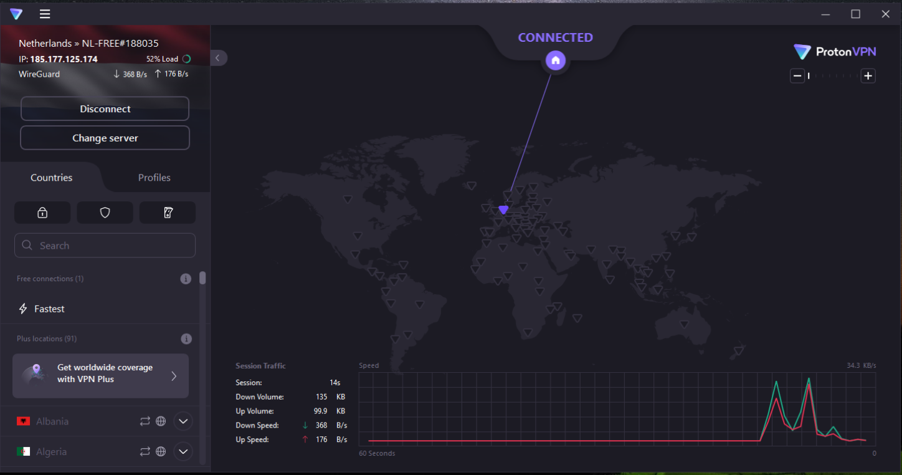Click the Down Speed green arrow icon
Screen dimensions: 902x475
point(305,425)
